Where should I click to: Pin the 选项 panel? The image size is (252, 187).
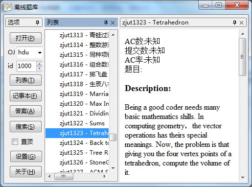(x=37, y=23)
